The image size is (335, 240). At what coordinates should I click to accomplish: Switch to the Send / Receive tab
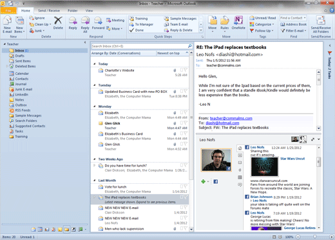click(49, 10)
